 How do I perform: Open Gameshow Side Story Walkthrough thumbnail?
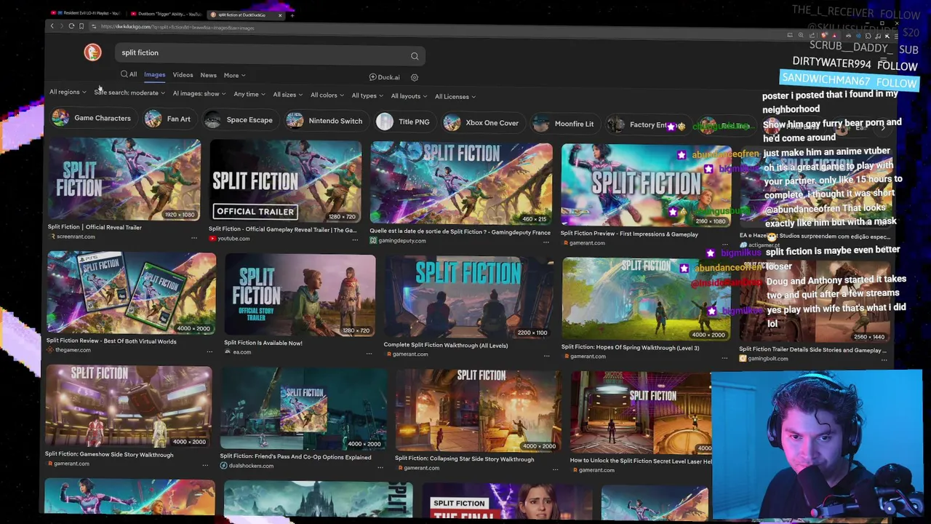pyautogui.click(x=129, y=407)
